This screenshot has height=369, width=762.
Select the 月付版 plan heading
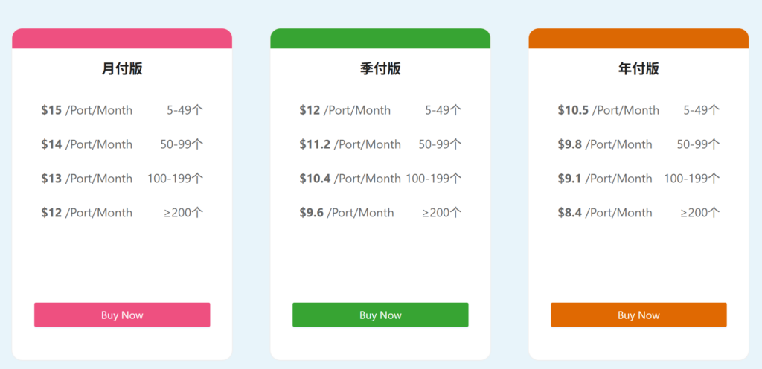(x=122, y=69)
